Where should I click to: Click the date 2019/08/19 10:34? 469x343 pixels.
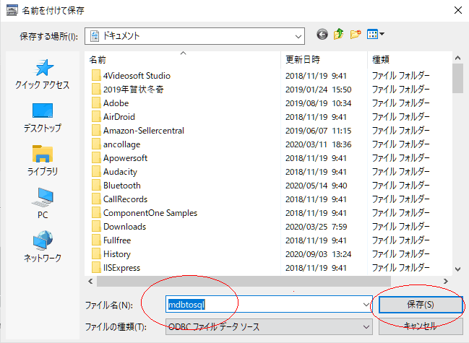(x=318, y=103)
